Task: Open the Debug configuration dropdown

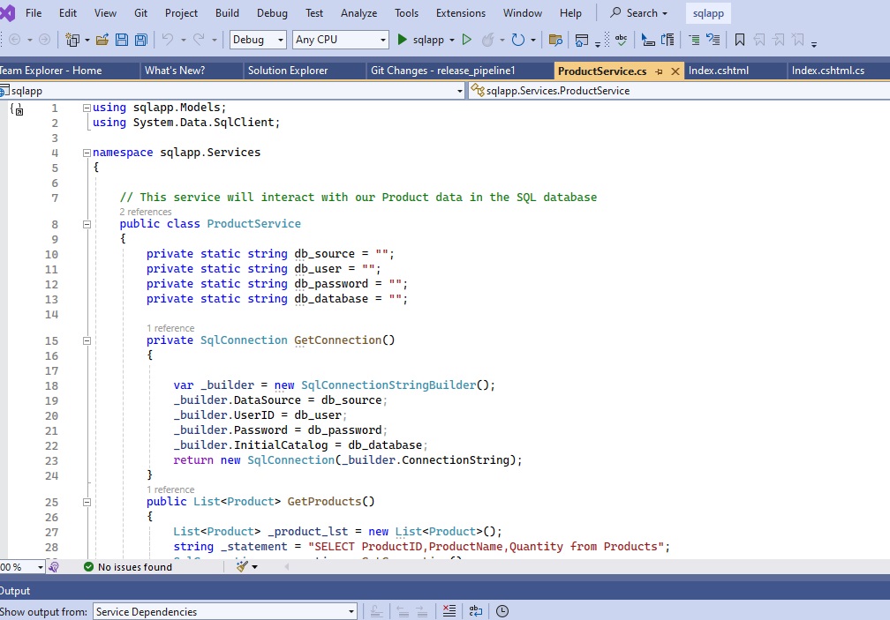Action: 258,40
